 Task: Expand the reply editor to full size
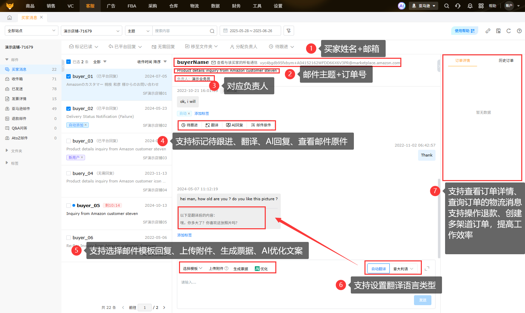pos(427,269)
